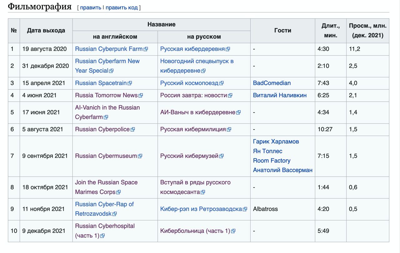Click external-link icon after Русский кибермузей
Viewport: 400px width, 253px height.
pos(221,156)
